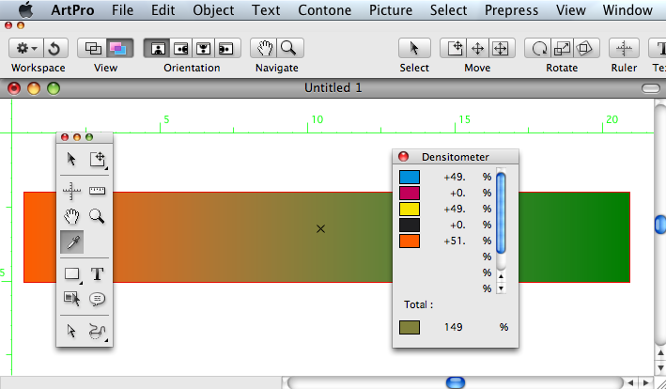
Task: Select the notes speech-bubble tool
Action: pos(98,299)
